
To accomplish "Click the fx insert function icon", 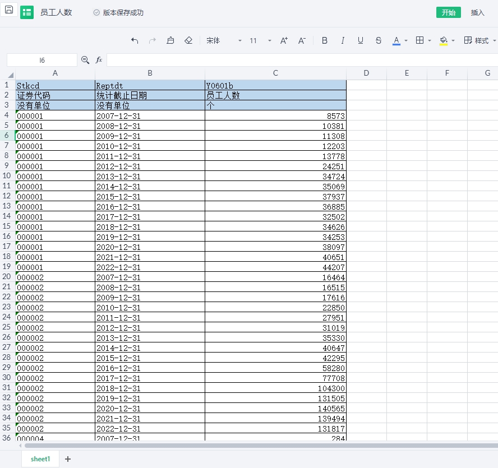I will pyautogui.click(x=99, y=60).
